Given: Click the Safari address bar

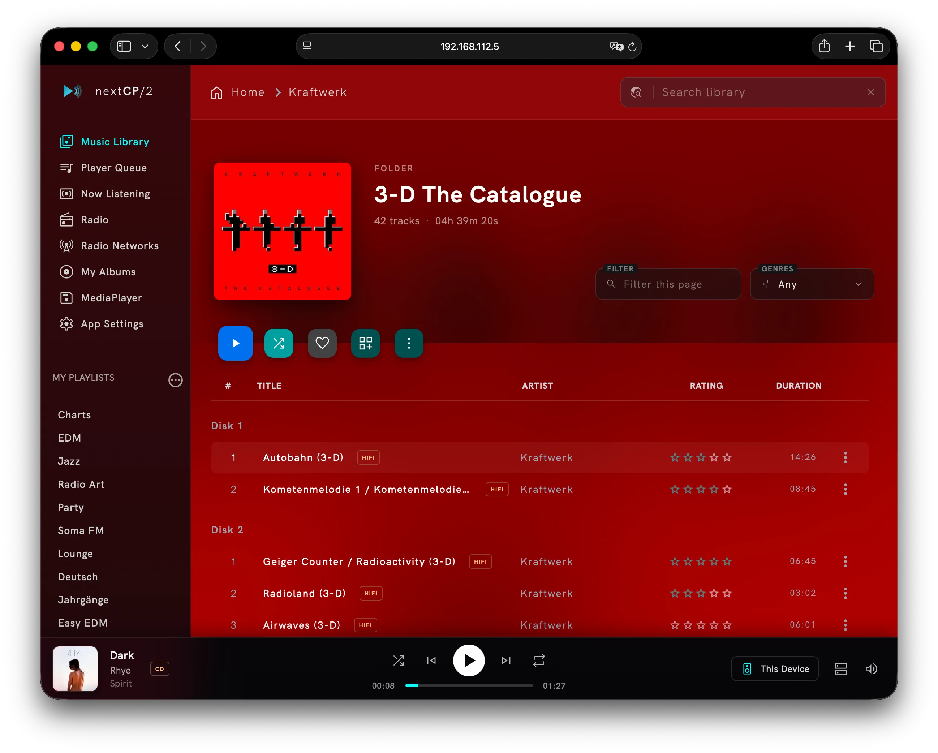Looking at the screenshot, I should [x=469, y=46].
